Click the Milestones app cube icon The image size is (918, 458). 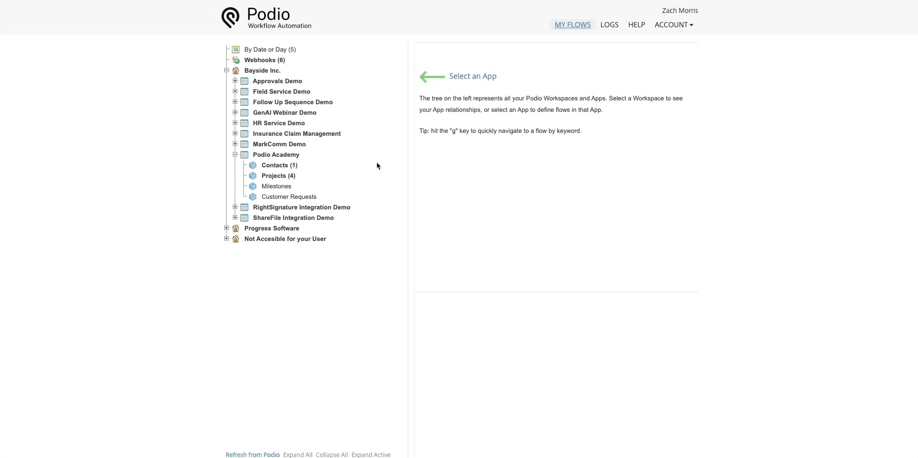tap(253, 186)
